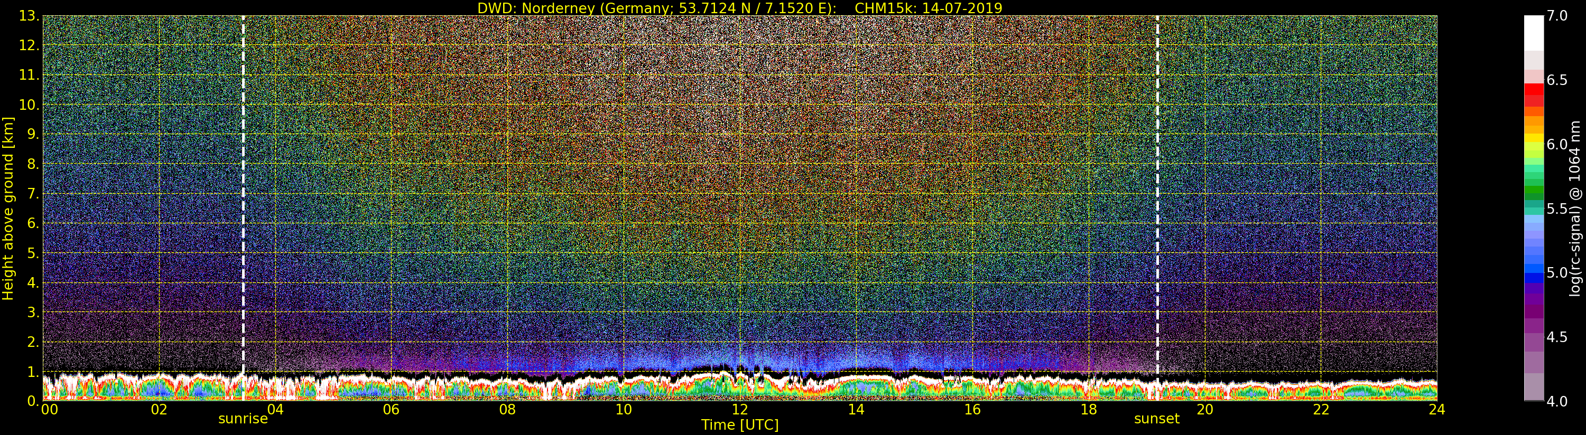Click the x-axis tick label '08'
The height and width of the screenshot is (435, 1586).
pyautogui.click(x=507, y=410)
